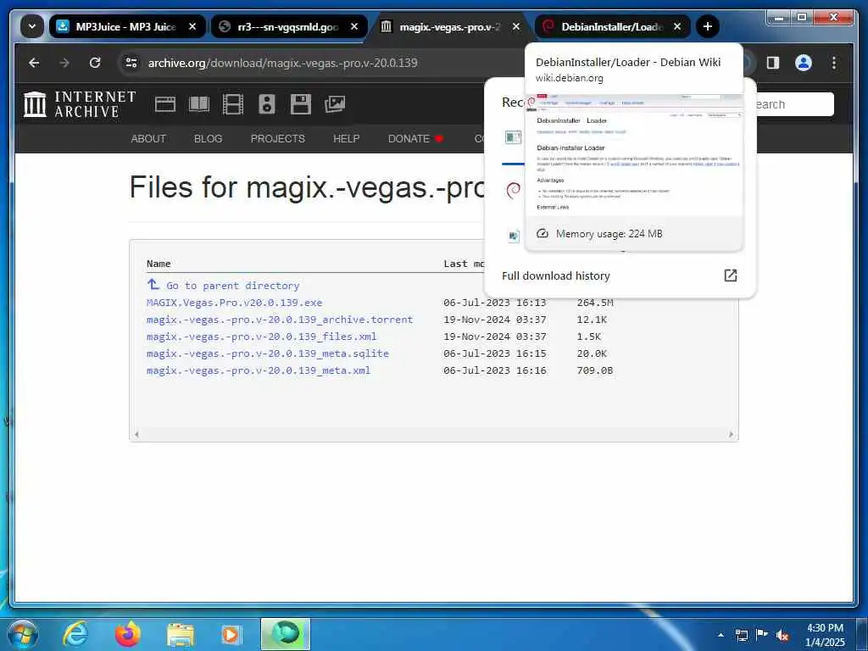This screenshot has height=651, width=868.
Task: Close the magix.-vegas.-pro tab
Action: [516, 26]
